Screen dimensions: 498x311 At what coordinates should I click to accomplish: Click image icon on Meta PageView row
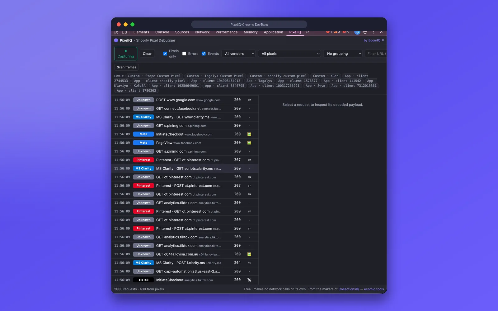(249, 143)
